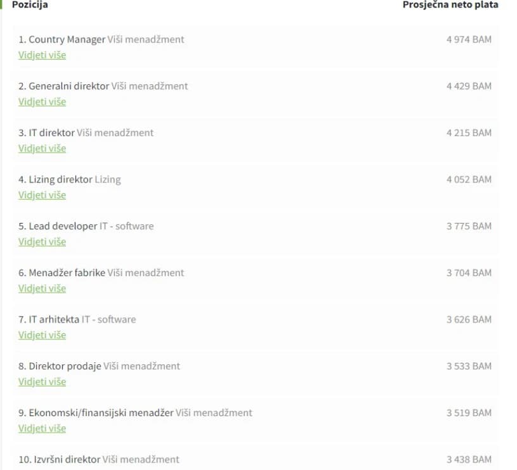517x470 pixels.
Task: Select the Lead developer position title
Action: [x=63, y=226]
